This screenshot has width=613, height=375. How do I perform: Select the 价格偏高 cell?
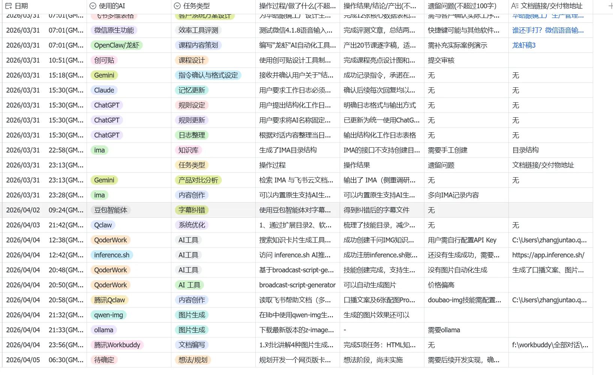tap(466, 285)
